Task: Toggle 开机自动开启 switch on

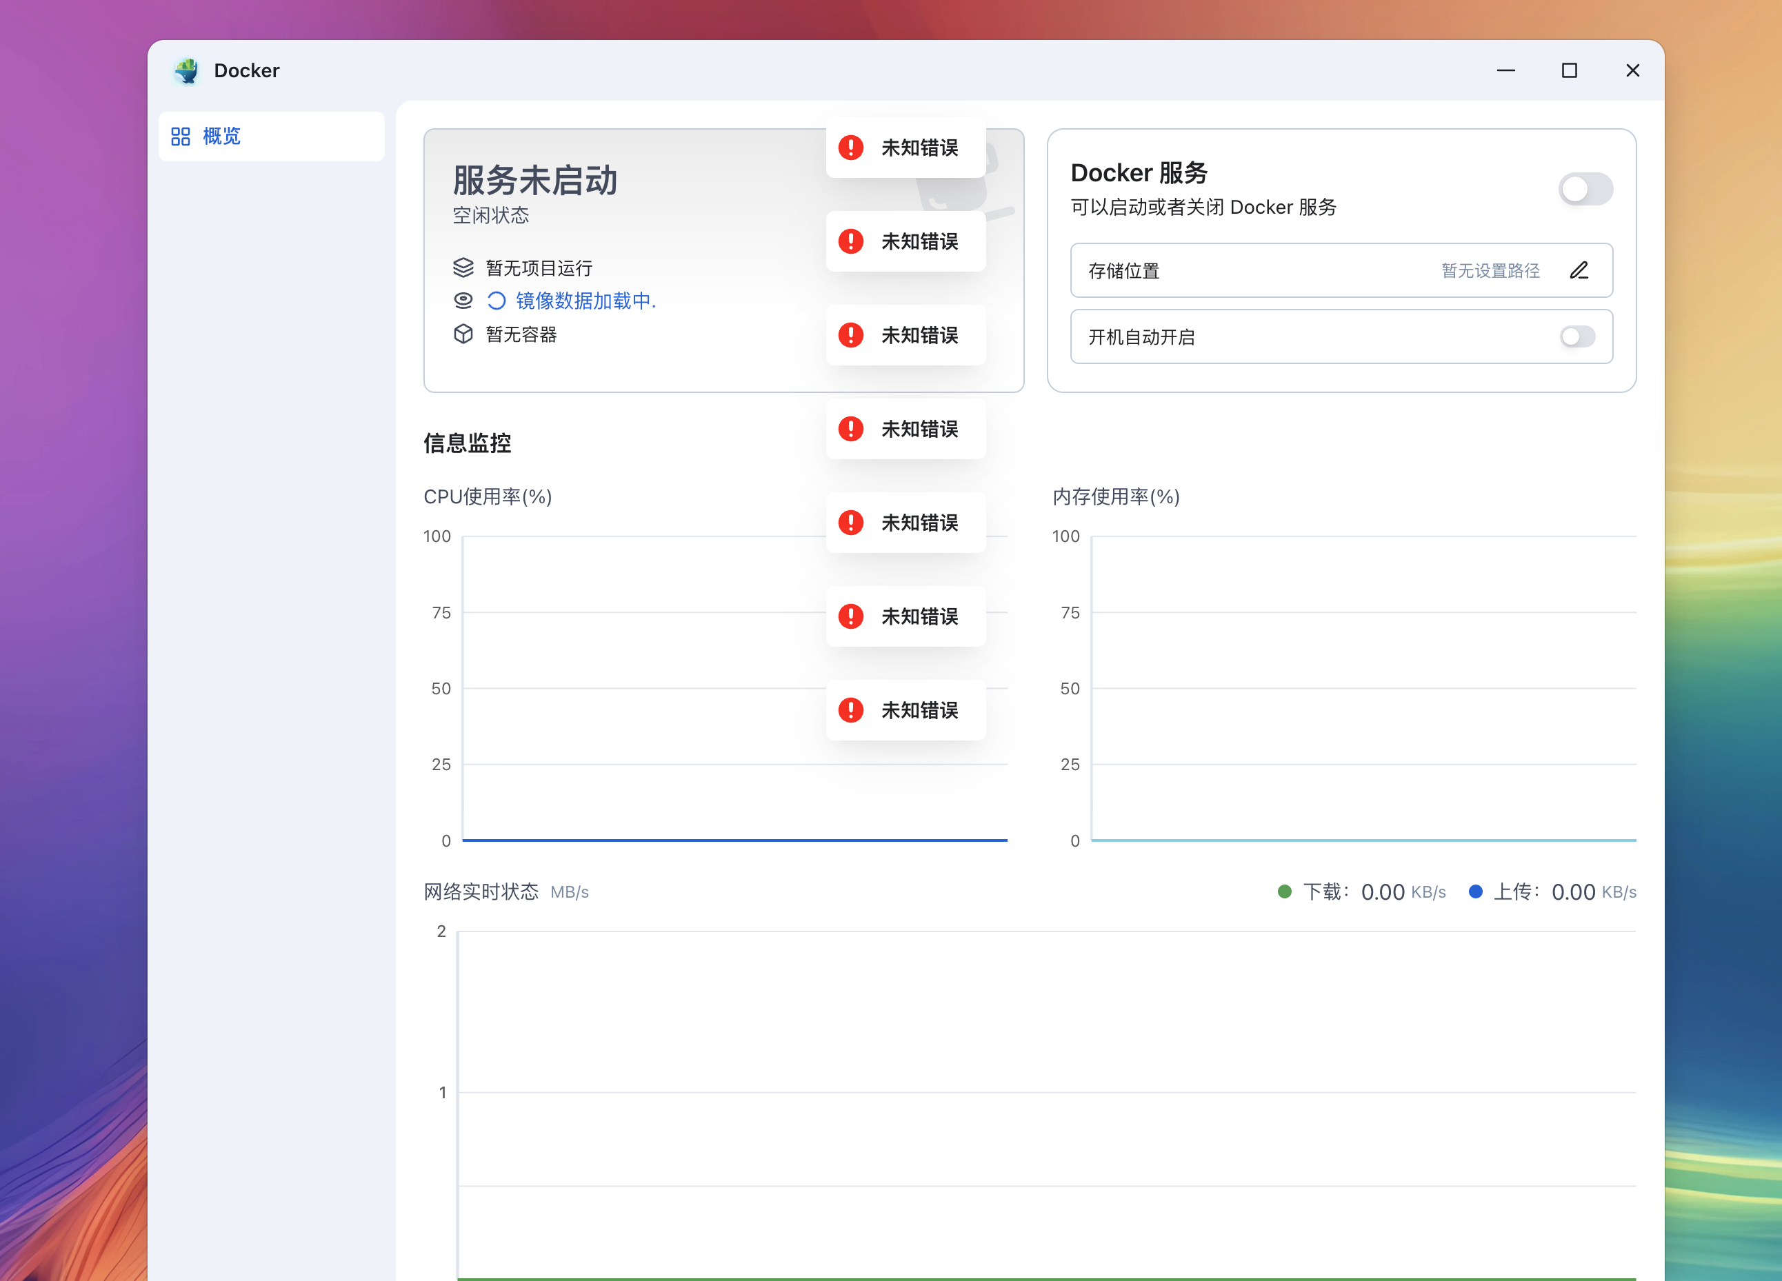Action: coord(1577,337)
